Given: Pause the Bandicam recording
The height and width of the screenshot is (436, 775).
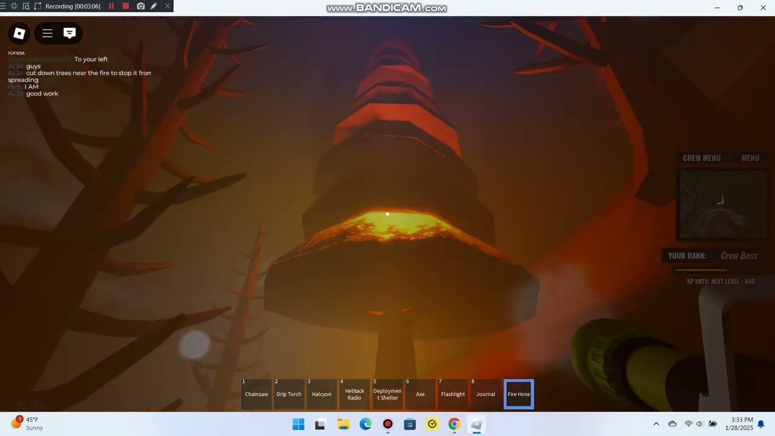Looking at the screenshot, I should pyautogui.click(x=111, y=6).
